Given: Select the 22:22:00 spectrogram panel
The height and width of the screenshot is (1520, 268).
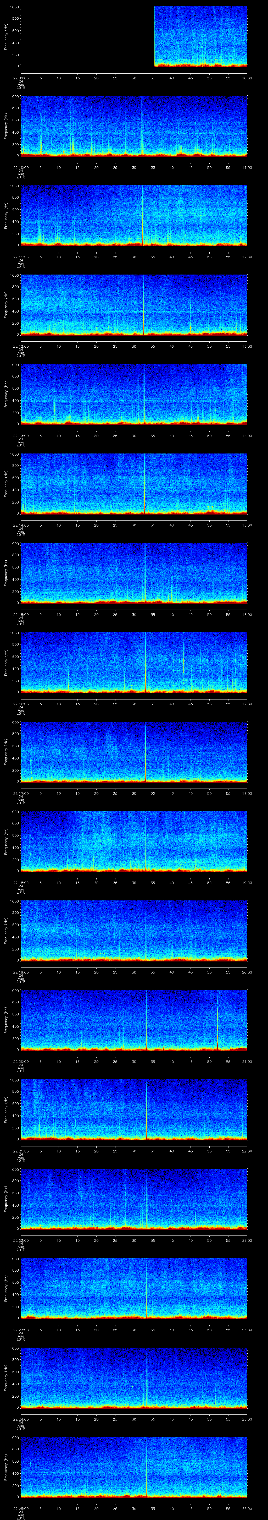Looking at the screenshot, I should (134, 1199).
